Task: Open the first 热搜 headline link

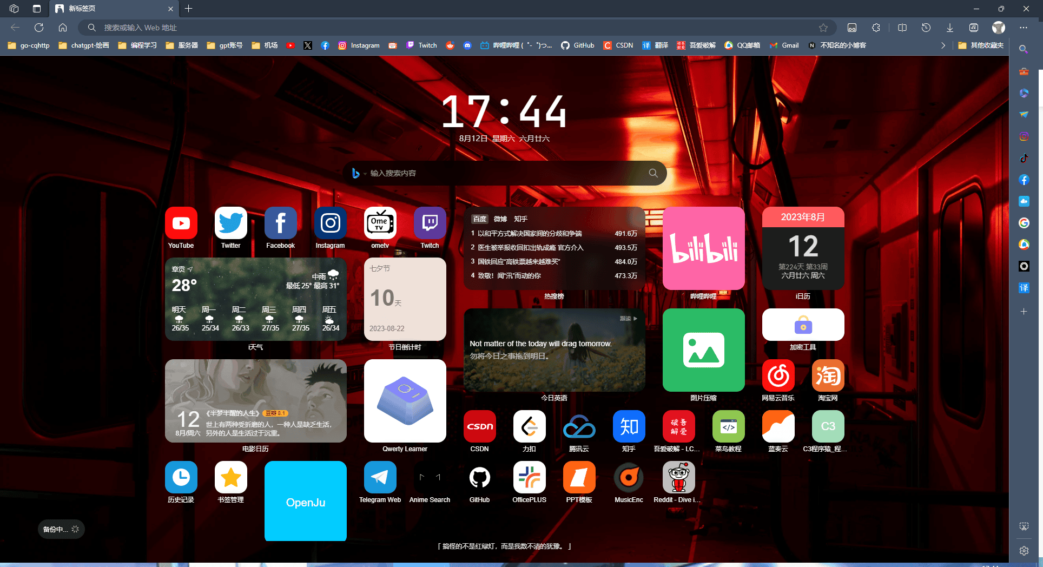Action: (529, 234)
